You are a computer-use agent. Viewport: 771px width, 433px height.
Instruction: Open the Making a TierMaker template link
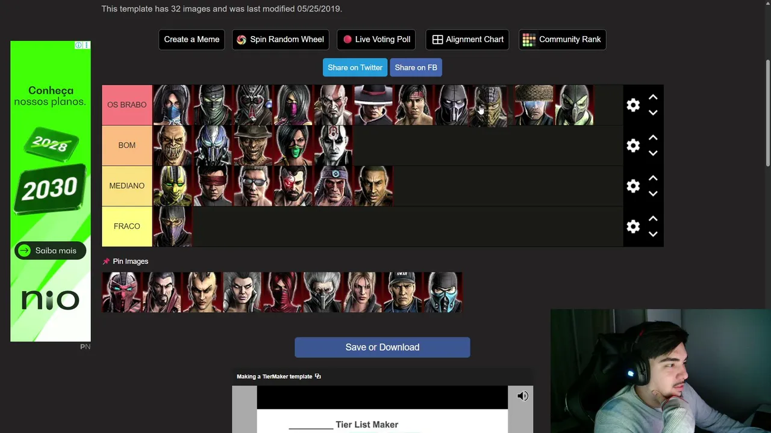click(x=275, y=376)
